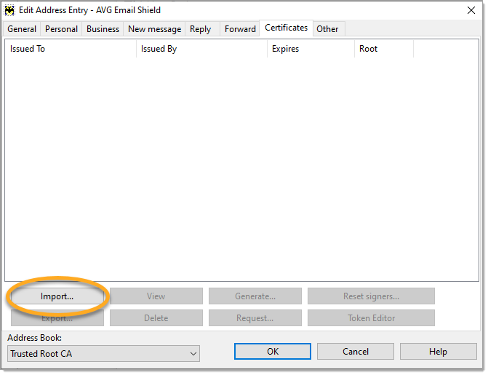Select the Business tab
Viewport: 488px width, 375px height.
[x=103, y=29]
